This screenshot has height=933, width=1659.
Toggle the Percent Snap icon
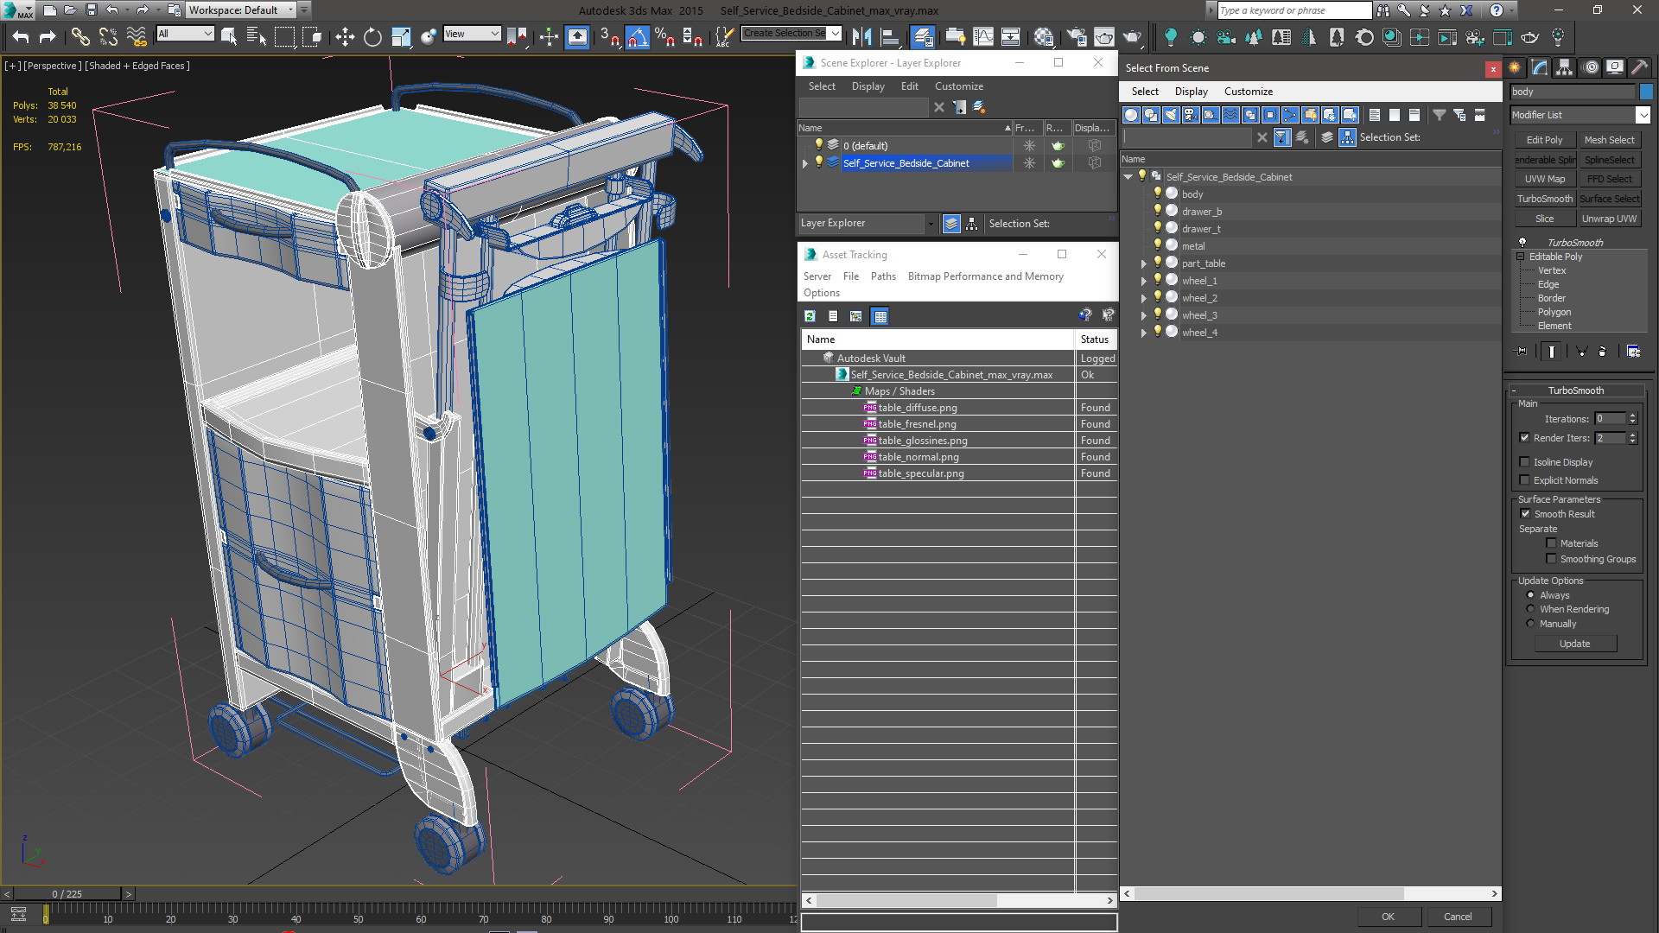(x=664, y=36)
